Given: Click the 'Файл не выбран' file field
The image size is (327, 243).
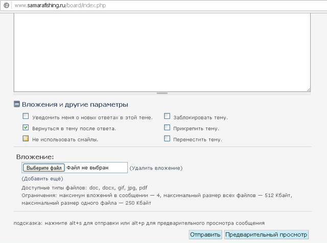Looking at the screenshot, I should pos(96,167).
